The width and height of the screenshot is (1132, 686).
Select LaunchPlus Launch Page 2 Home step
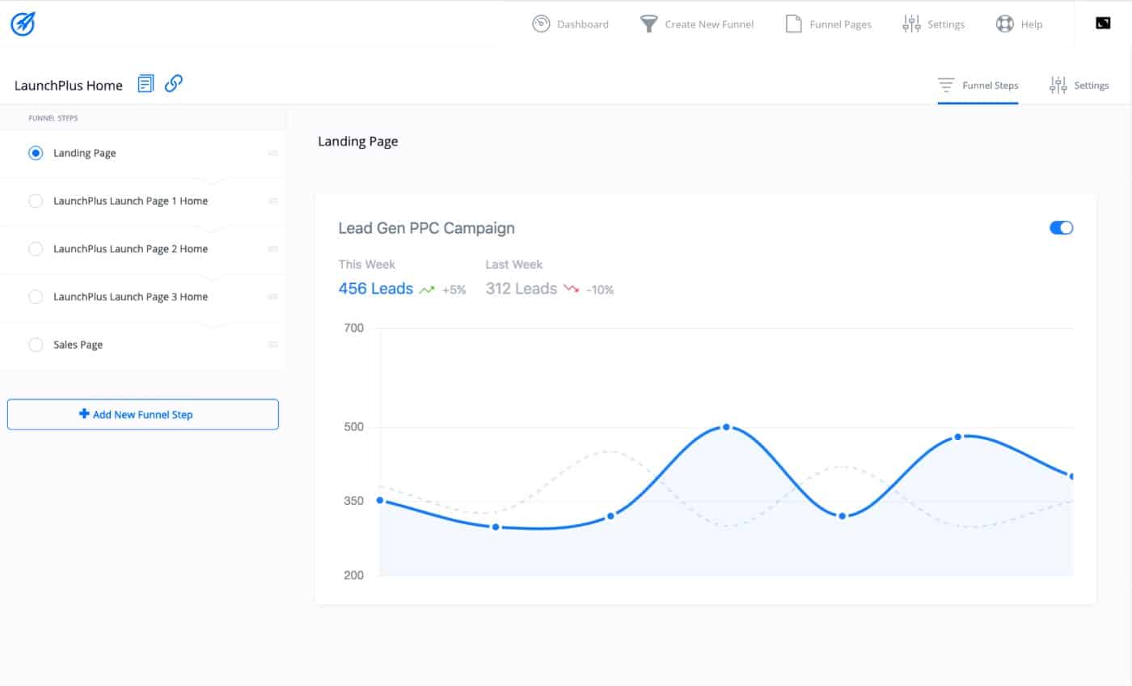point(130,249)
